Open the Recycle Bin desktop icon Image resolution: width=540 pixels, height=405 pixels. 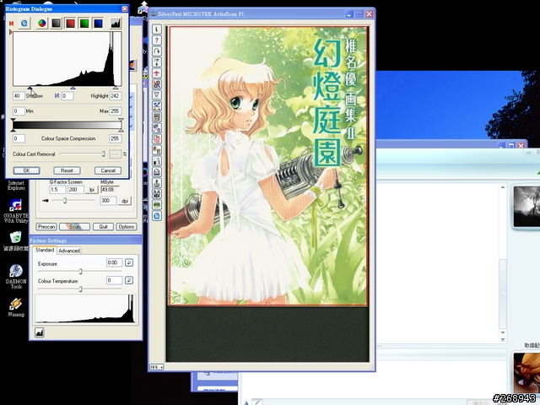(16, 241)
